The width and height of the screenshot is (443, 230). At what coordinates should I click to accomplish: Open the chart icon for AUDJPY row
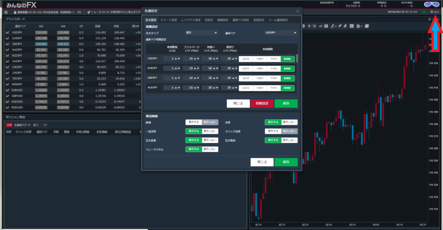click(8, 50)
